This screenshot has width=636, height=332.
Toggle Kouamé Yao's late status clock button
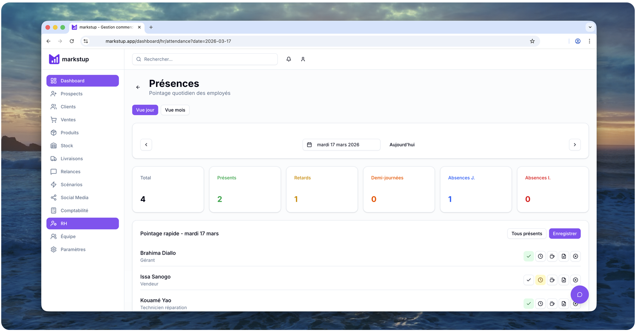pyautogui.click(x=540, y=304)
